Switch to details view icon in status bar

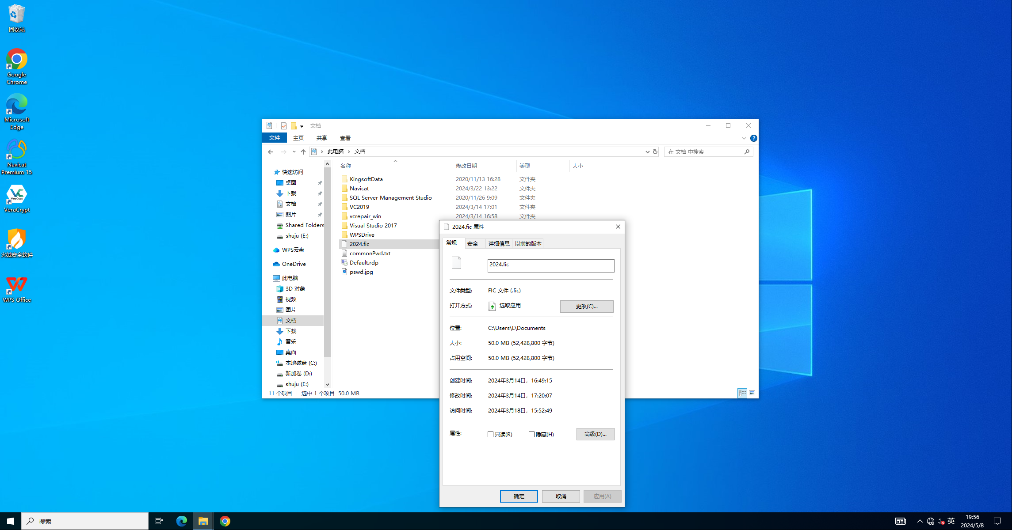(x=742, y=393)
